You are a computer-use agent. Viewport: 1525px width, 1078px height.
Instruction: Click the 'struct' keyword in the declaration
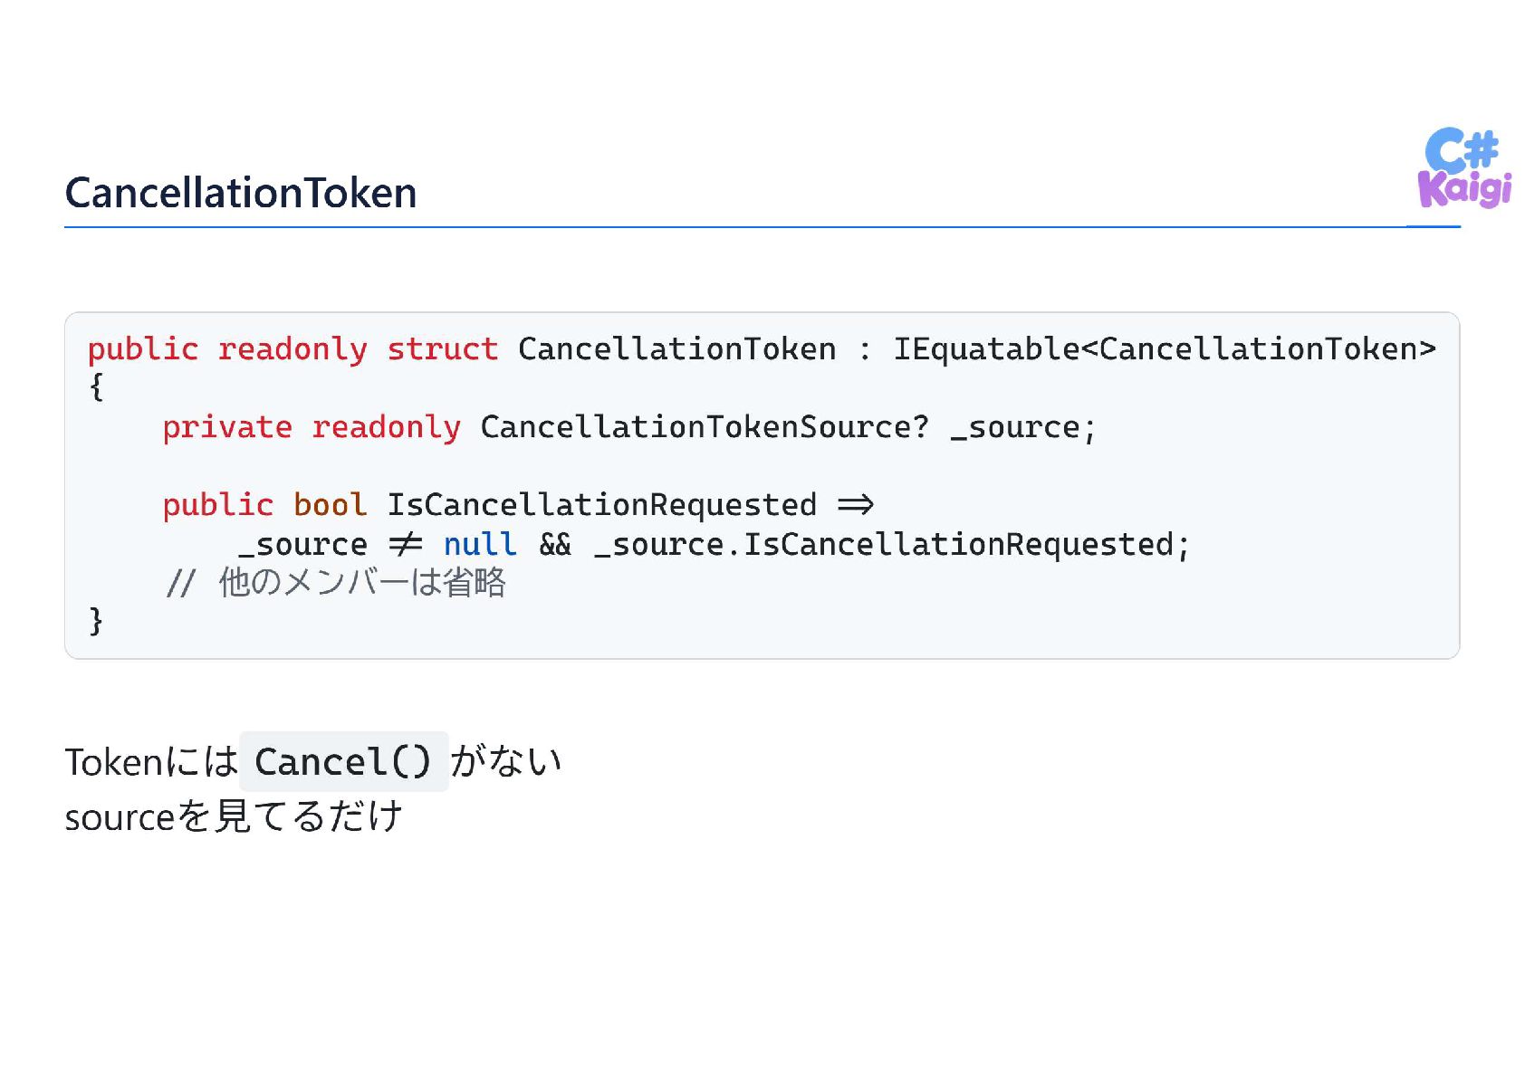[443, 348]
